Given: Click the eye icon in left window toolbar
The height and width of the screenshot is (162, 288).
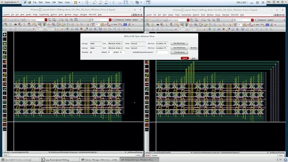Looking at the screenshot, I should [15, 24].
